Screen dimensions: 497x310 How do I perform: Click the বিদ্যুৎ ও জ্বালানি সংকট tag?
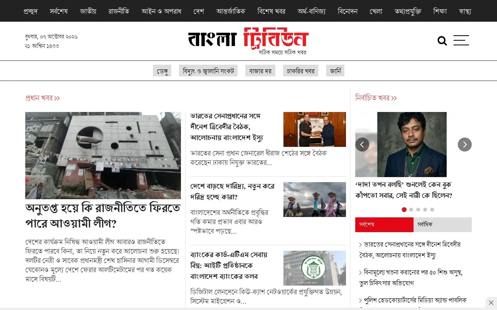(x=208, y=71)
